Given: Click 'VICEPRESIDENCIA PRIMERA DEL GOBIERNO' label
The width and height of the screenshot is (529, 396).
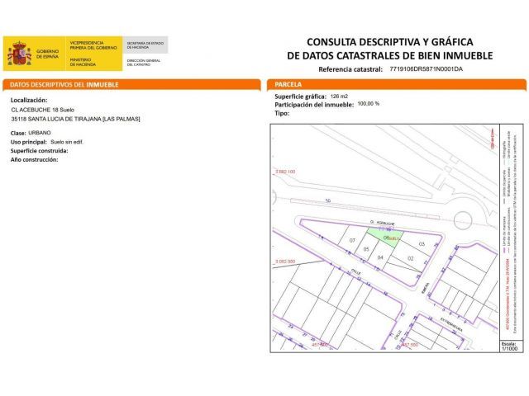Looking at the screenshot, I should pos(93,45).
